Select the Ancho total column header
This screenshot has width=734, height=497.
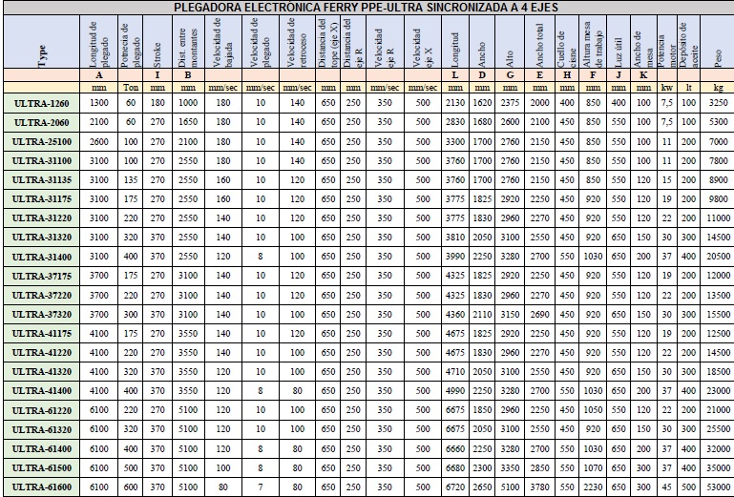[539, 42]
